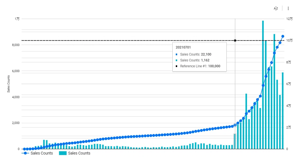Click the last line point at chart end
The image size is (297, 159).
(x=283, y=36)
